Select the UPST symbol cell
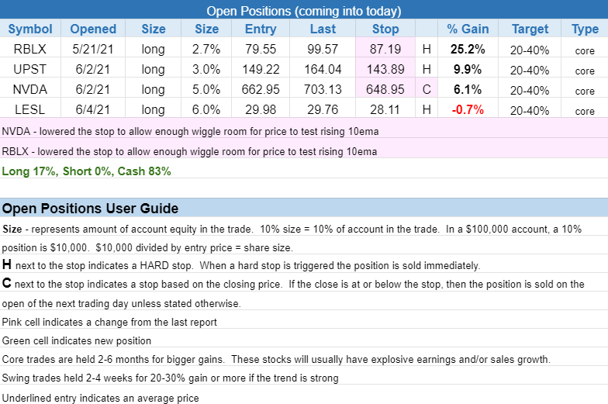This screenshot has width=608, height=404. tap(30, 70)
